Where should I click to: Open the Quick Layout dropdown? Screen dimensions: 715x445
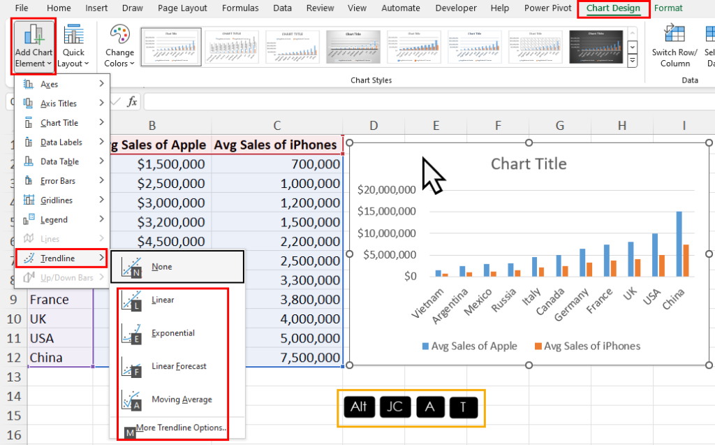73,46
